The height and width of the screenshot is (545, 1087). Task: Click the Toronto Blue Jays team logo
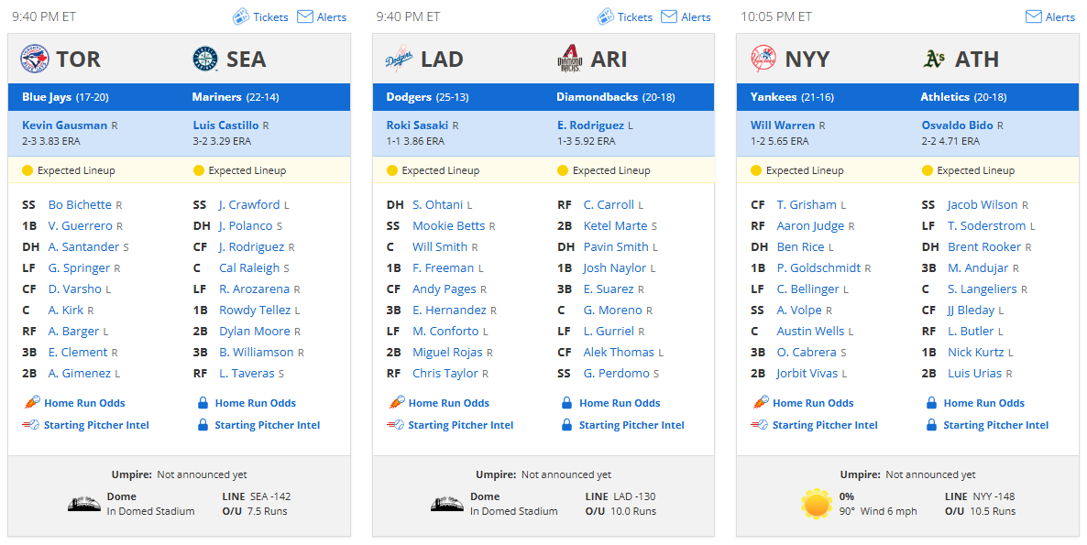pos(35,59)
